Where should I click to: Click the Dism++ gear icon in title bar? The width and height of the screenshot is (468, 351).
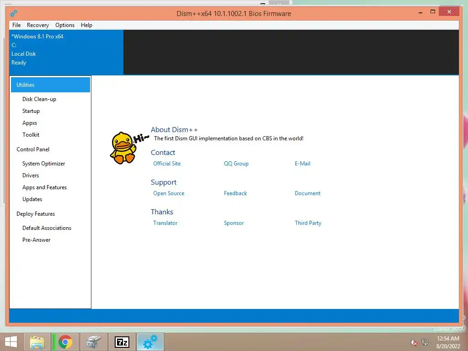[x=14, y=13]
